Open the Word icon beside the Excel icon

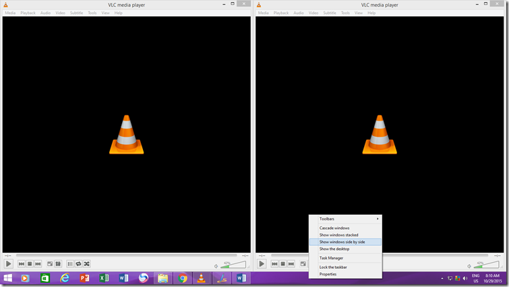123,278
